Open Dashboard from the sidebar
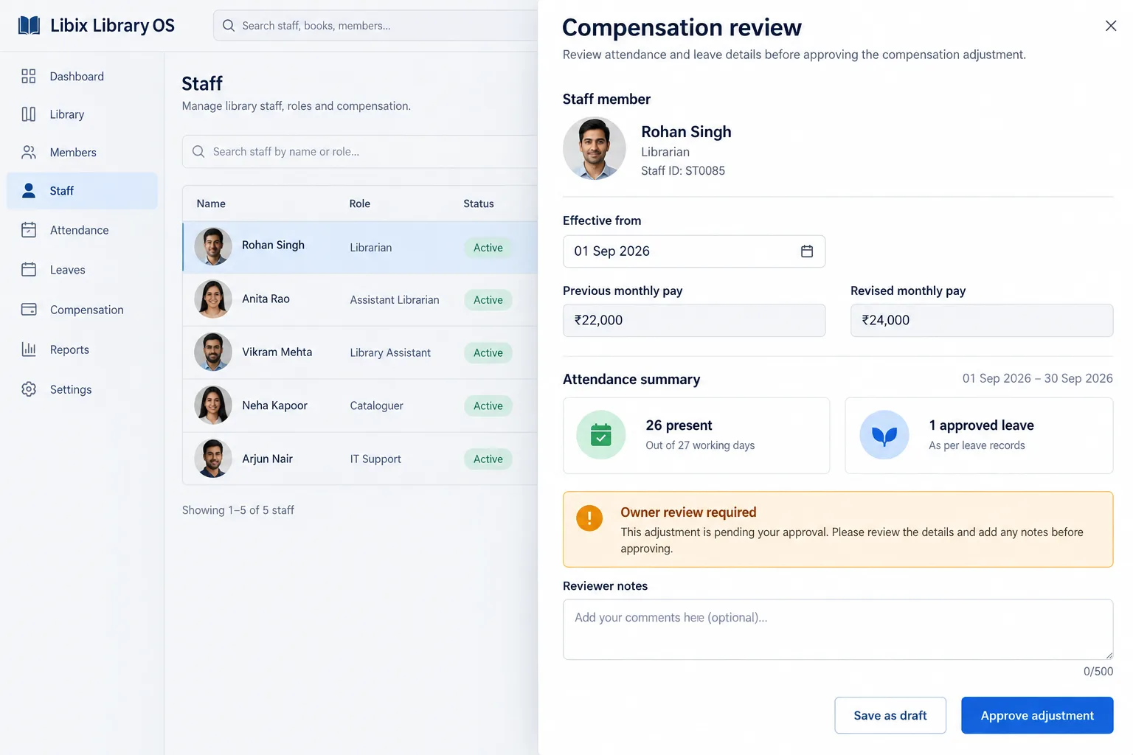 (82, 76)
